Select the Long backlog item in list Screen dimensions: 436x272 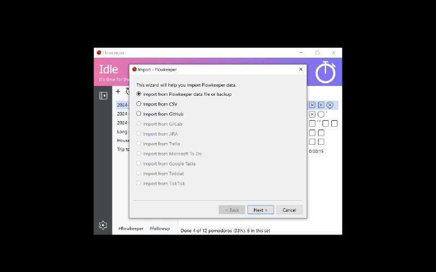click(x=123, y=132)
